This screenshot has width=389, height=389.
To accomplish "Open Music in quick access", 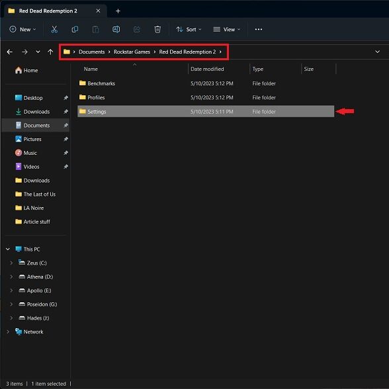I will click(x=26, y=153).
